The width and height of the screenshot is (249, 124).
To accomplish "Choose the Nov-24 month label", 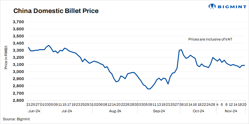I will coord(231,111).
